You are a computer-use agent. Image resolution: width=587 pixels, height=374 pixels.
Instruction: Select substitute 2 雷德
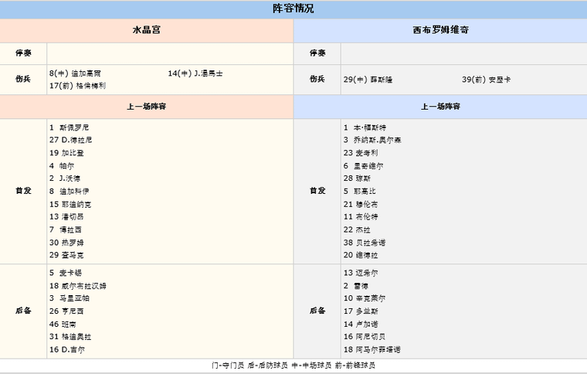pyautogui.click(x=356, y=286)
